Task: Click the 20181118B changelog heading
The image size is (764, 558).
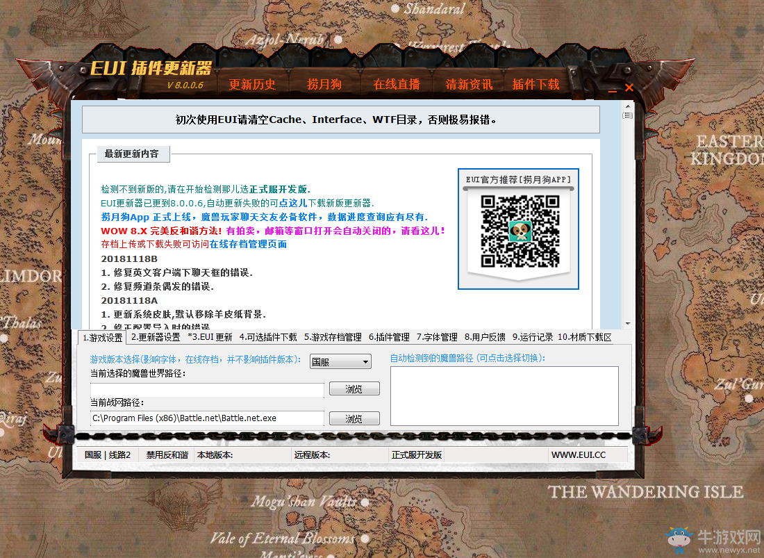Action: [129, 259]
